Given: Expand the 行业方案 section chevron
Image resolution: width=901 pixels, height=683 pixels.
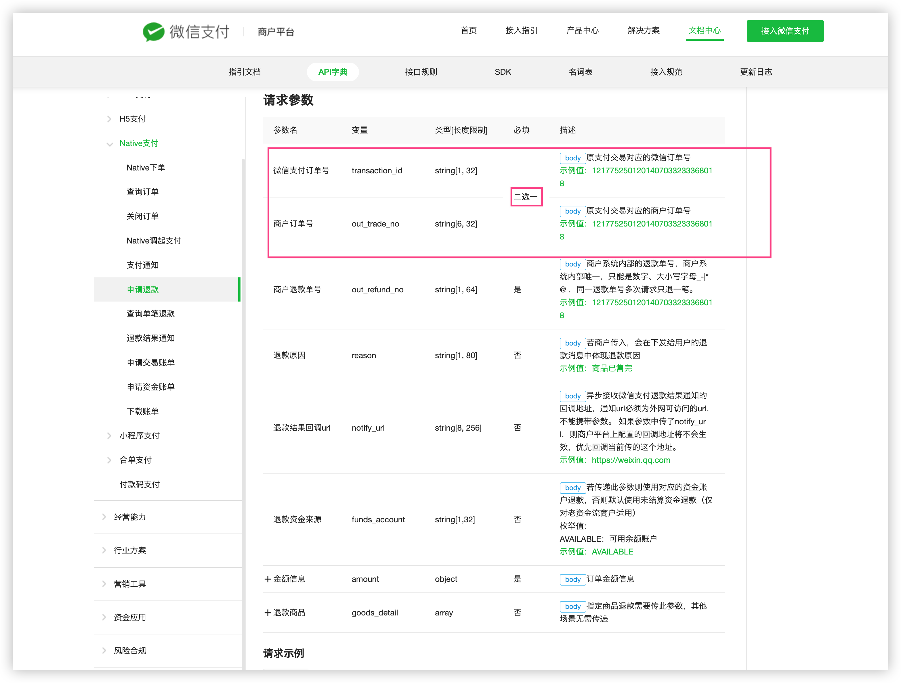Looking at the screenshot, I should 104,550.
